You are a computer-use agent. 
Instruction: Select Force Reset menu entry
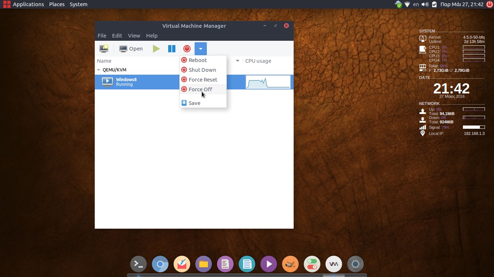pos(203,80)
